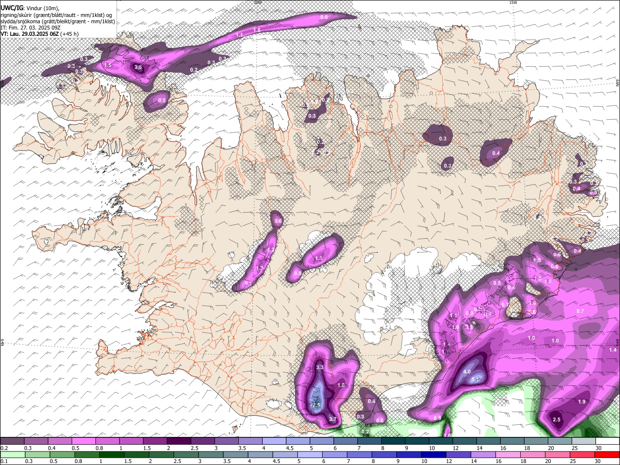Click the UWC/IG title text in the header
Viewport: 620px width, 465px height.
tap(11, 8)
